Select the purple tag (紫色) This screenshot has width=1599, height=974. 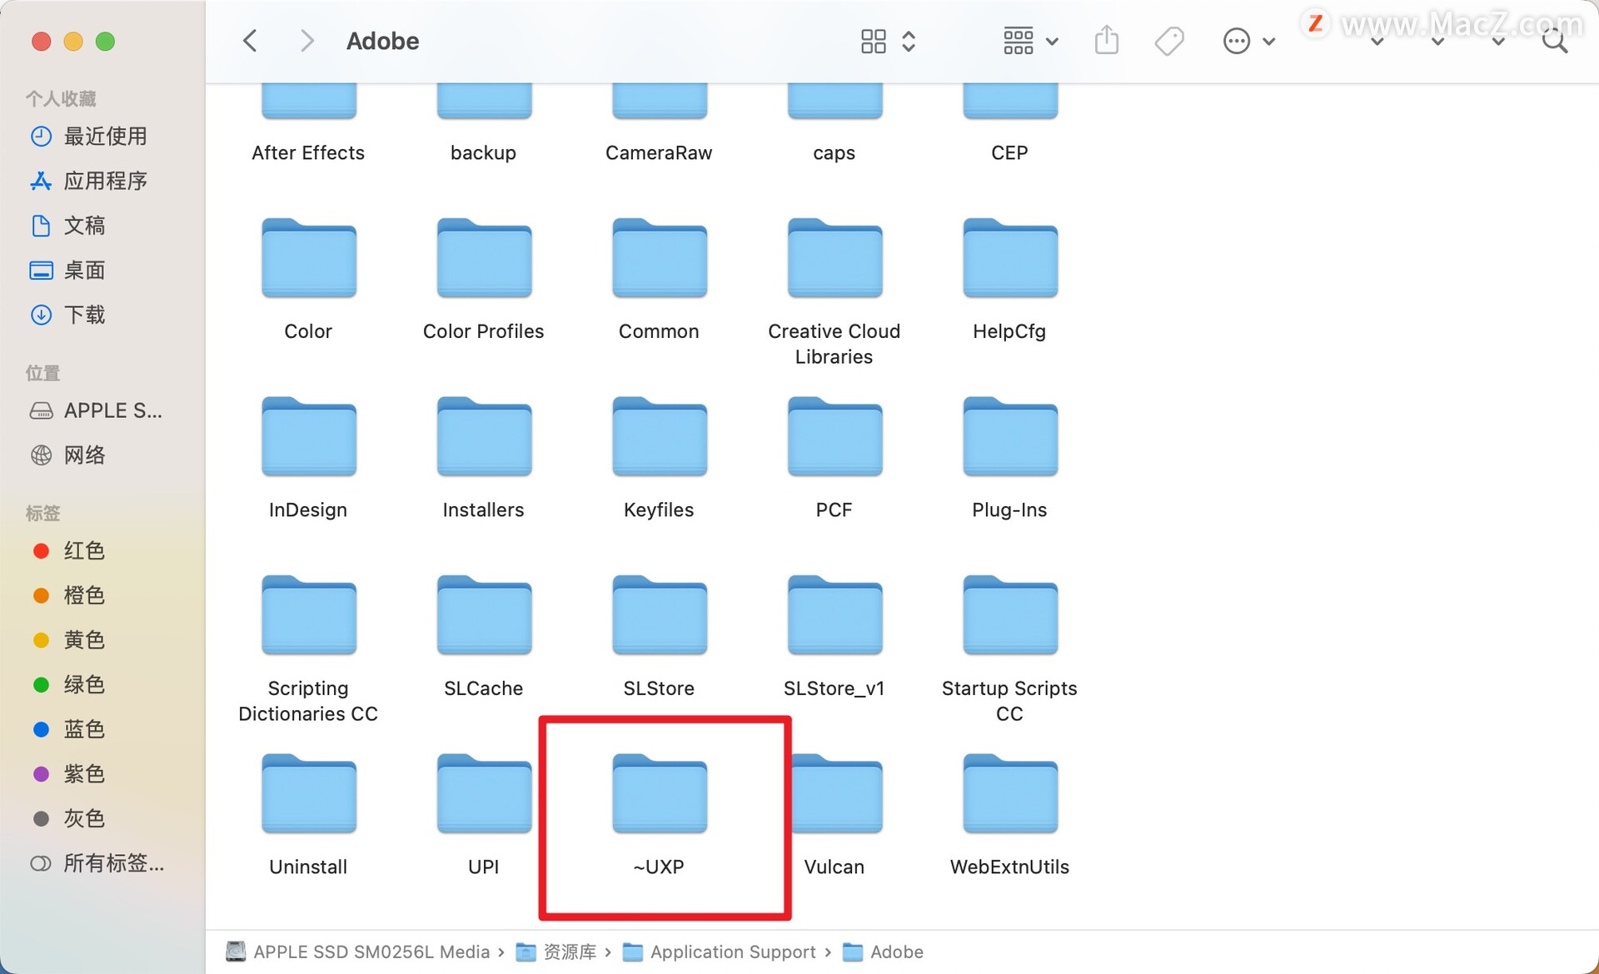tap(68, 774)
